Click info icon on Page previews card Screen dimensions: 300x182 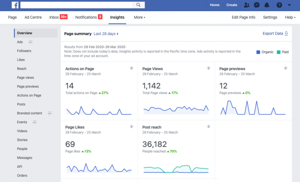pyautogui.click(x=286, y=68)
